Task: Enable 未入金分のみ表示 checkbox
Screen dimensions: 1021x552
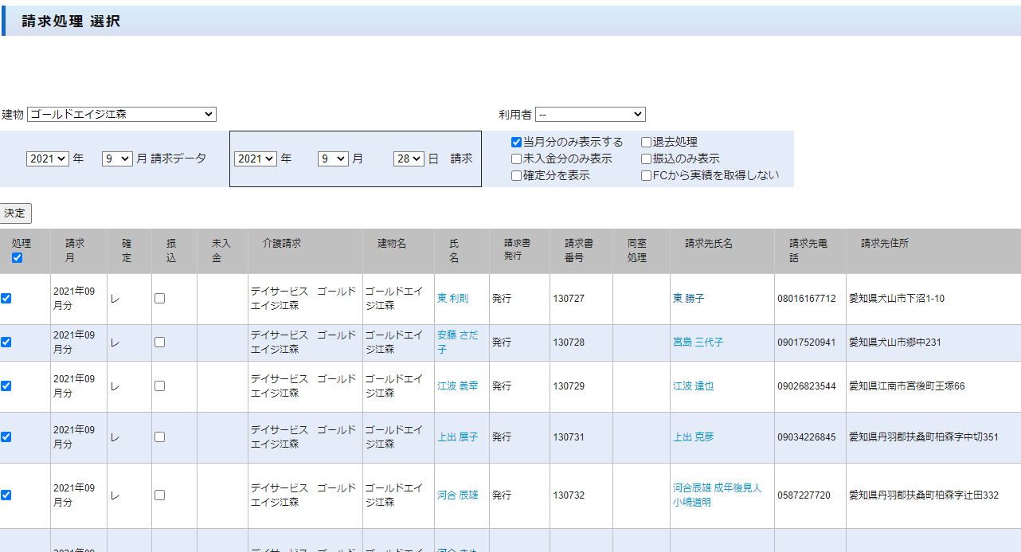Action: [x=517, y=159]
